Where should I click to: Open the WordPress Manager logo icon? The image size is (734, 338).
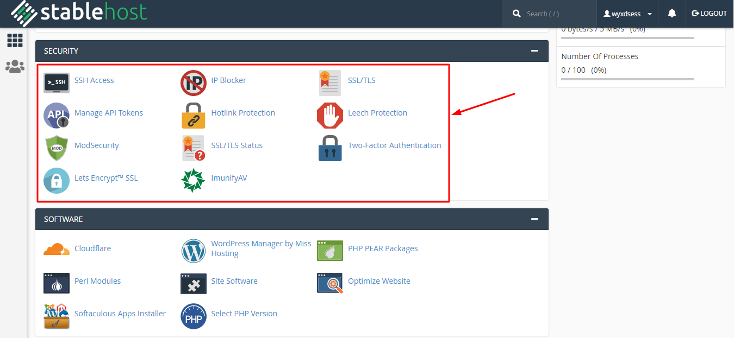point(193,251)
